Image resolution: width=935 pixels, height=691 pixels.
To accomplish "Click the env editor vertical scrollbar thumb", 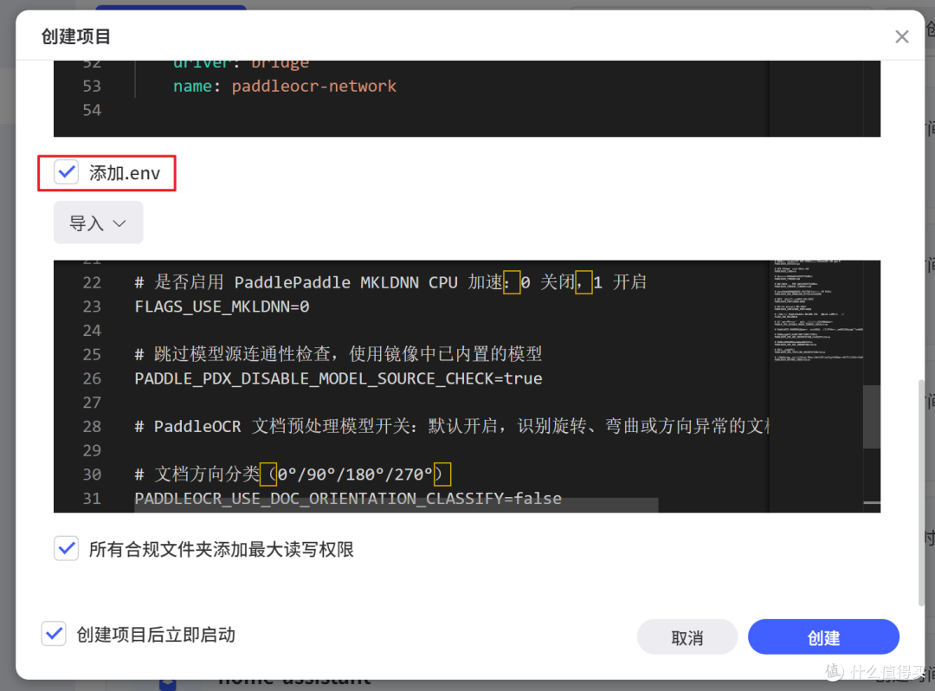I will point(871,417).
